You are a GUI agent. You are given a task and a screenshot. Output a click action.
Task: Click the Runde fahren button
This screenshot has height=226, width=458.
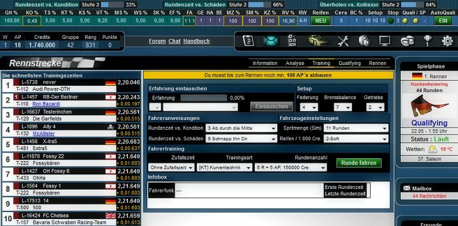359,163
